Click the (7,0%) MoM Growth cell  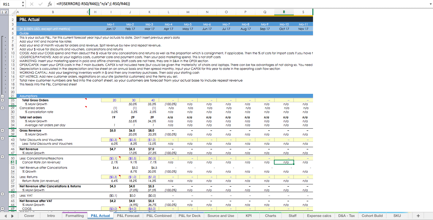(130, 190)
